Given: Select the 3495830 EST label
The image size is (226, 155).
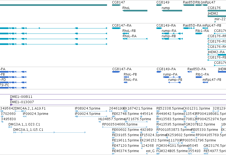Looking at the screenshot, I should point(8,119).
